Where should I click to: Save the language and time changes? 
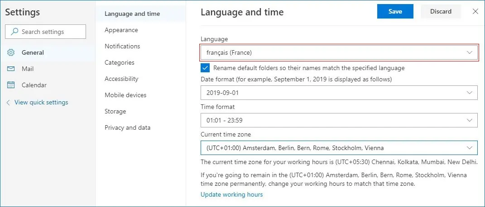[x=395, y=11]
